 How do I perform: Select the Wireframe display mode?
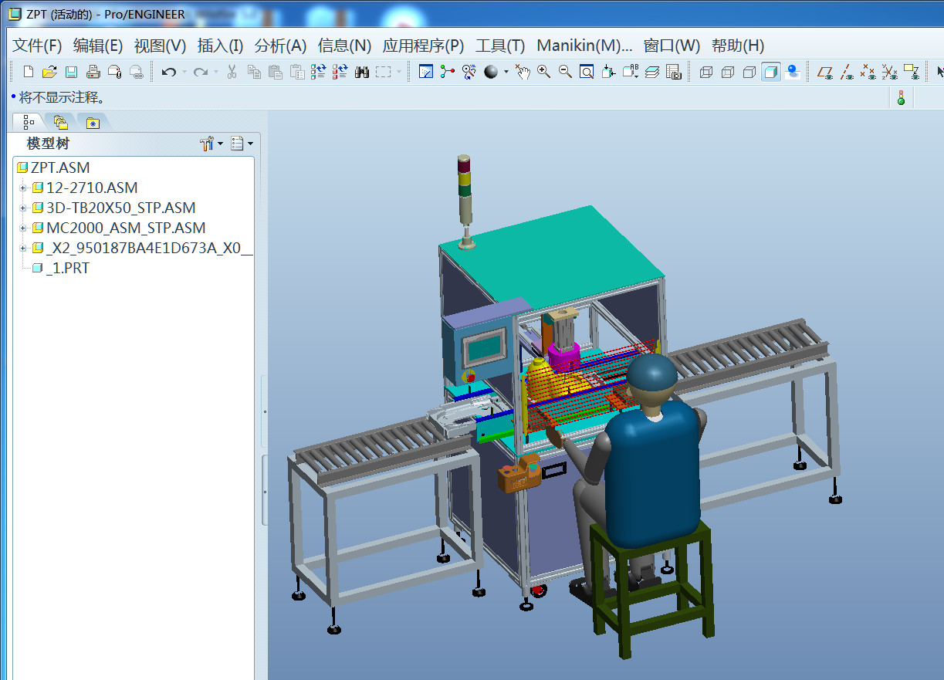click(x=705, y=72)
